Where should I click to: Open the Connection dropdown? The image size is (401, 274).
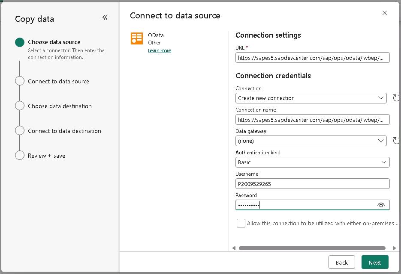(312, 98)
